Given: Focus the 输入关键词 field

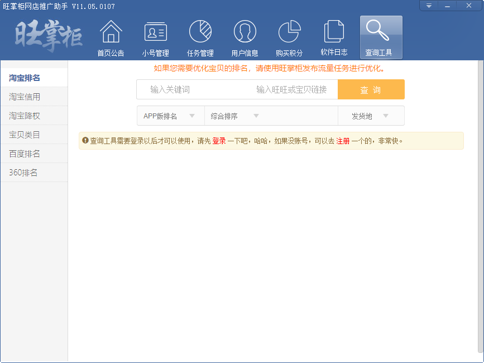Looking at the screenshot, I should click(x=190, y=89).
